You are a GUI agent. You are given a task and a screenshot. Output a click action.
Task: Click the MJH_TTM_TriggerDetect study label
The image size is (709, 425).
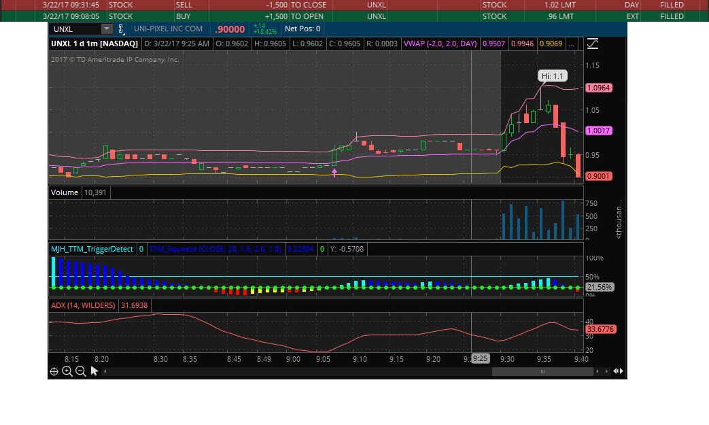(x=92, y=249)
